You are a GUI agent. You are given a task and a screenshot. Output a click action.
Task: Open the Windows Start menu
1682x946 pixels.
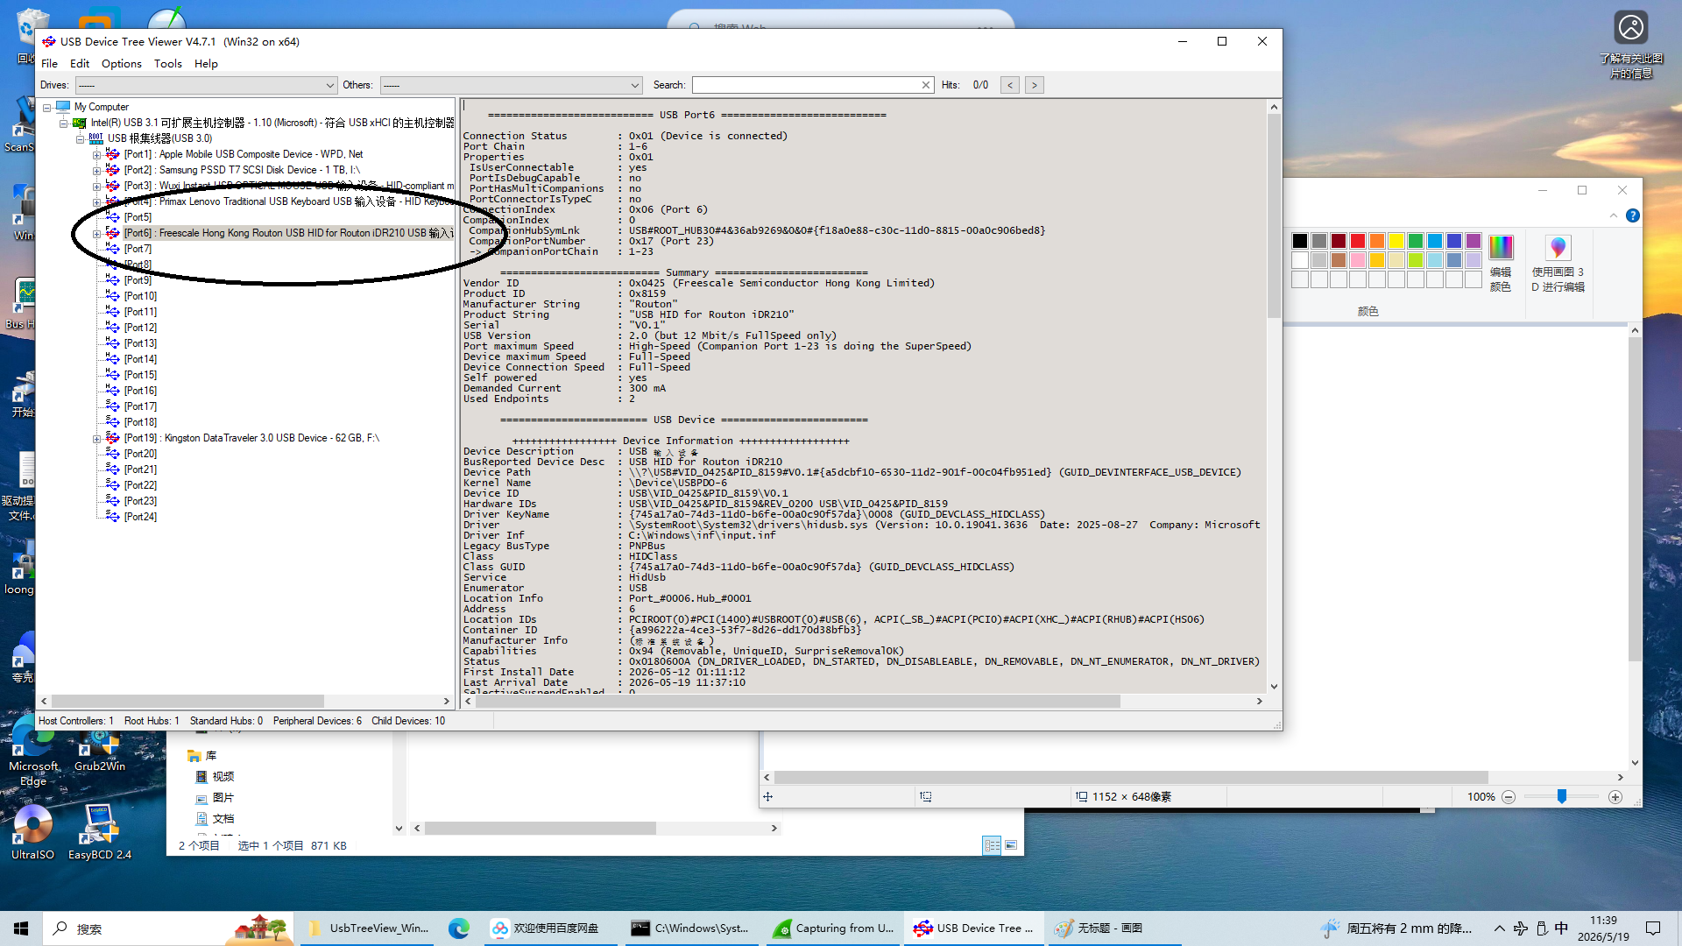(x=21, y=928)
